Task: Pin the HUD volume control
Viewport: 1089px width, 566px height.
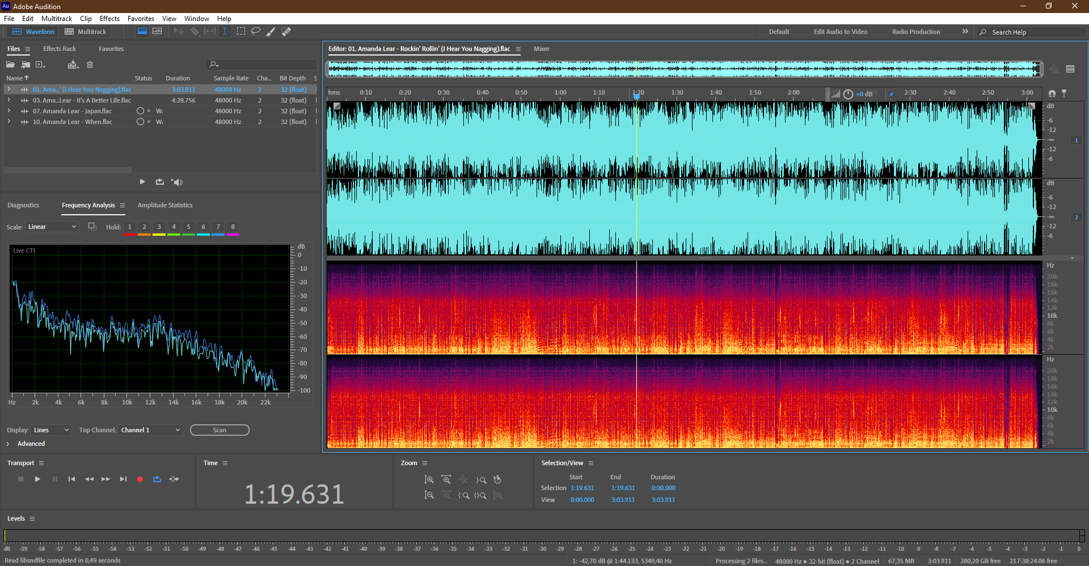Action: click(x=890, y=95)
